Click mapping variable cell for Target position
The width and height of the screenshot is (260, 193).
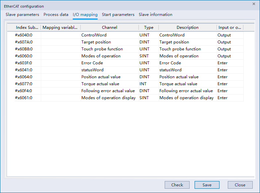pyautogui.click(x=60, y=42)
